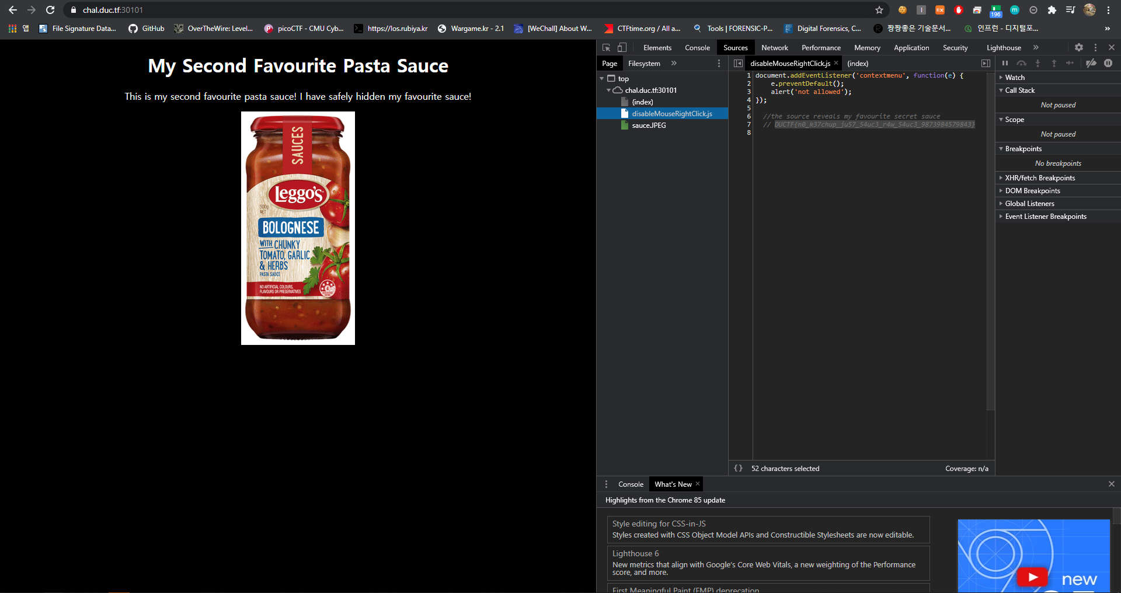This screenshot has height=593, width=1121.
Task: Open the Application tab
Action: 911,48
